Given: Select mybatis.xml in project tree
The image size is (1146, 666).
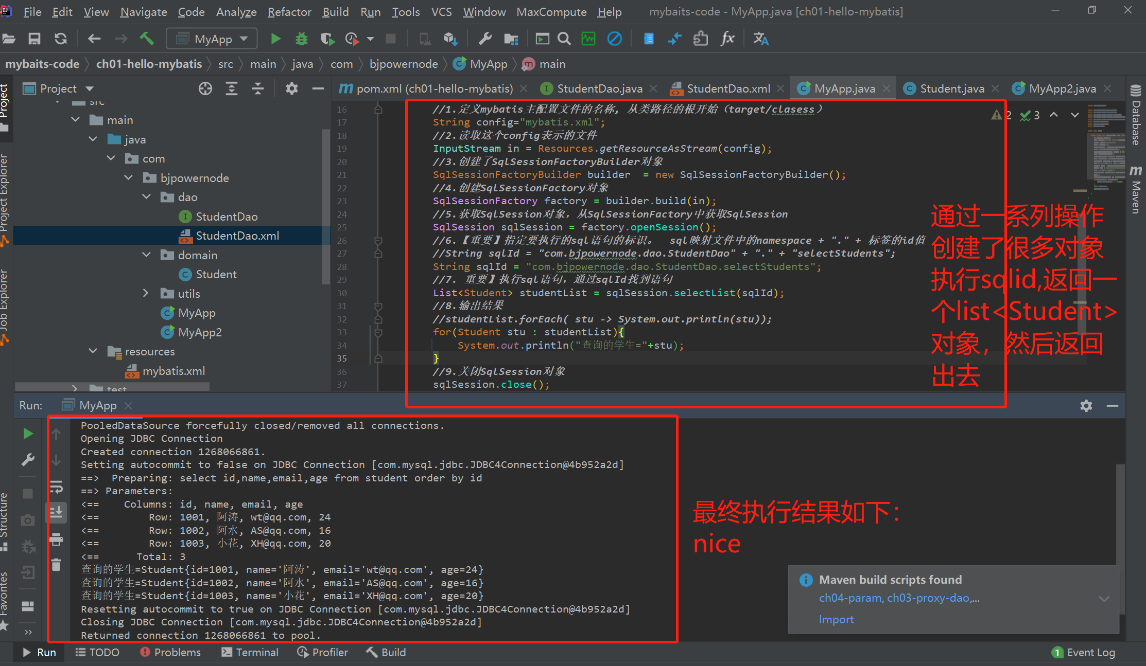Looking at the screenshot, I should 173,371.
